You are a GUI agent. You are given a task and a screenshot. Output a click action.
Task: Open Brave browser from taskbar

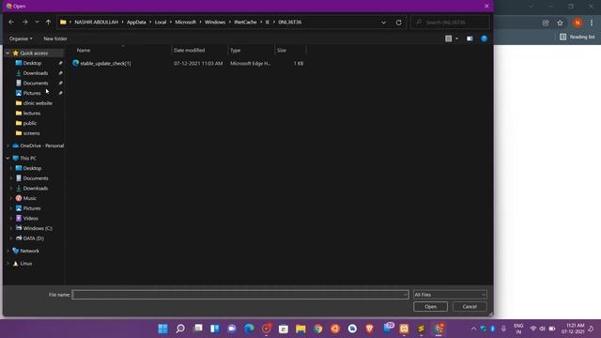[x=369, y=329]
